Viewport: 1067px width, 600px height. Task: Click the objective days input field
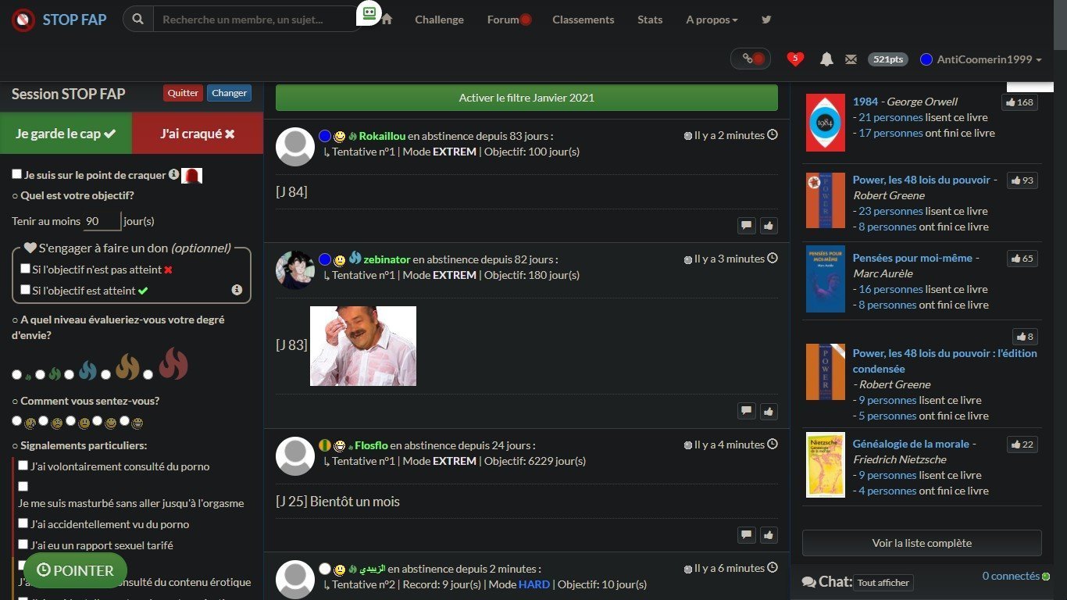click(102, 221)
